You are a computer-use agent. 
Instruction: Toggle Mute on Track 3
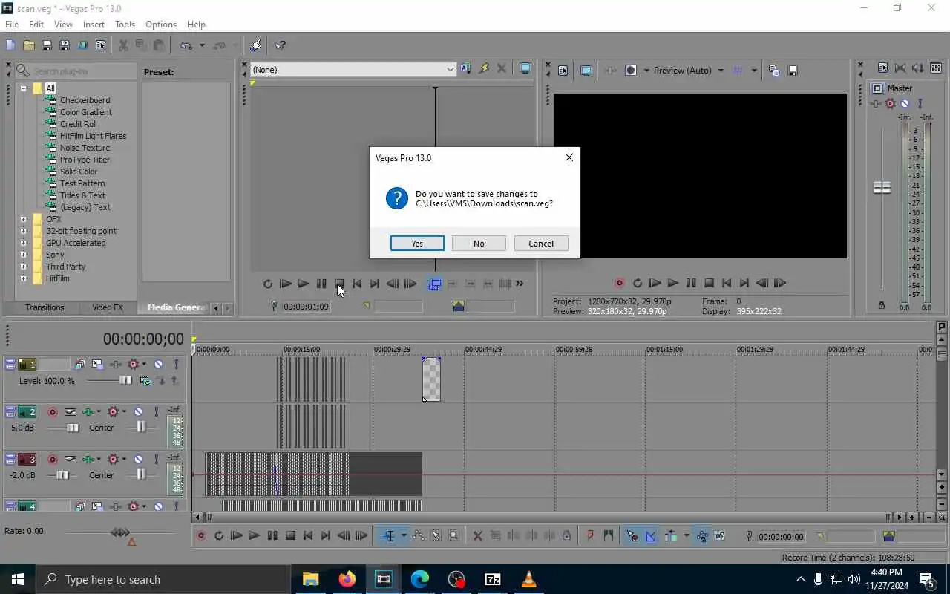click(x=138, y=459)
